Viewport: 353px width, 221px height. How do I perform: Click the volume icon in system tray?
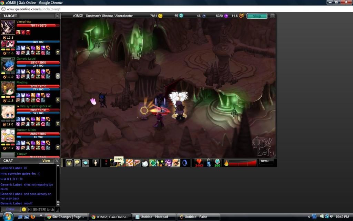331,217
